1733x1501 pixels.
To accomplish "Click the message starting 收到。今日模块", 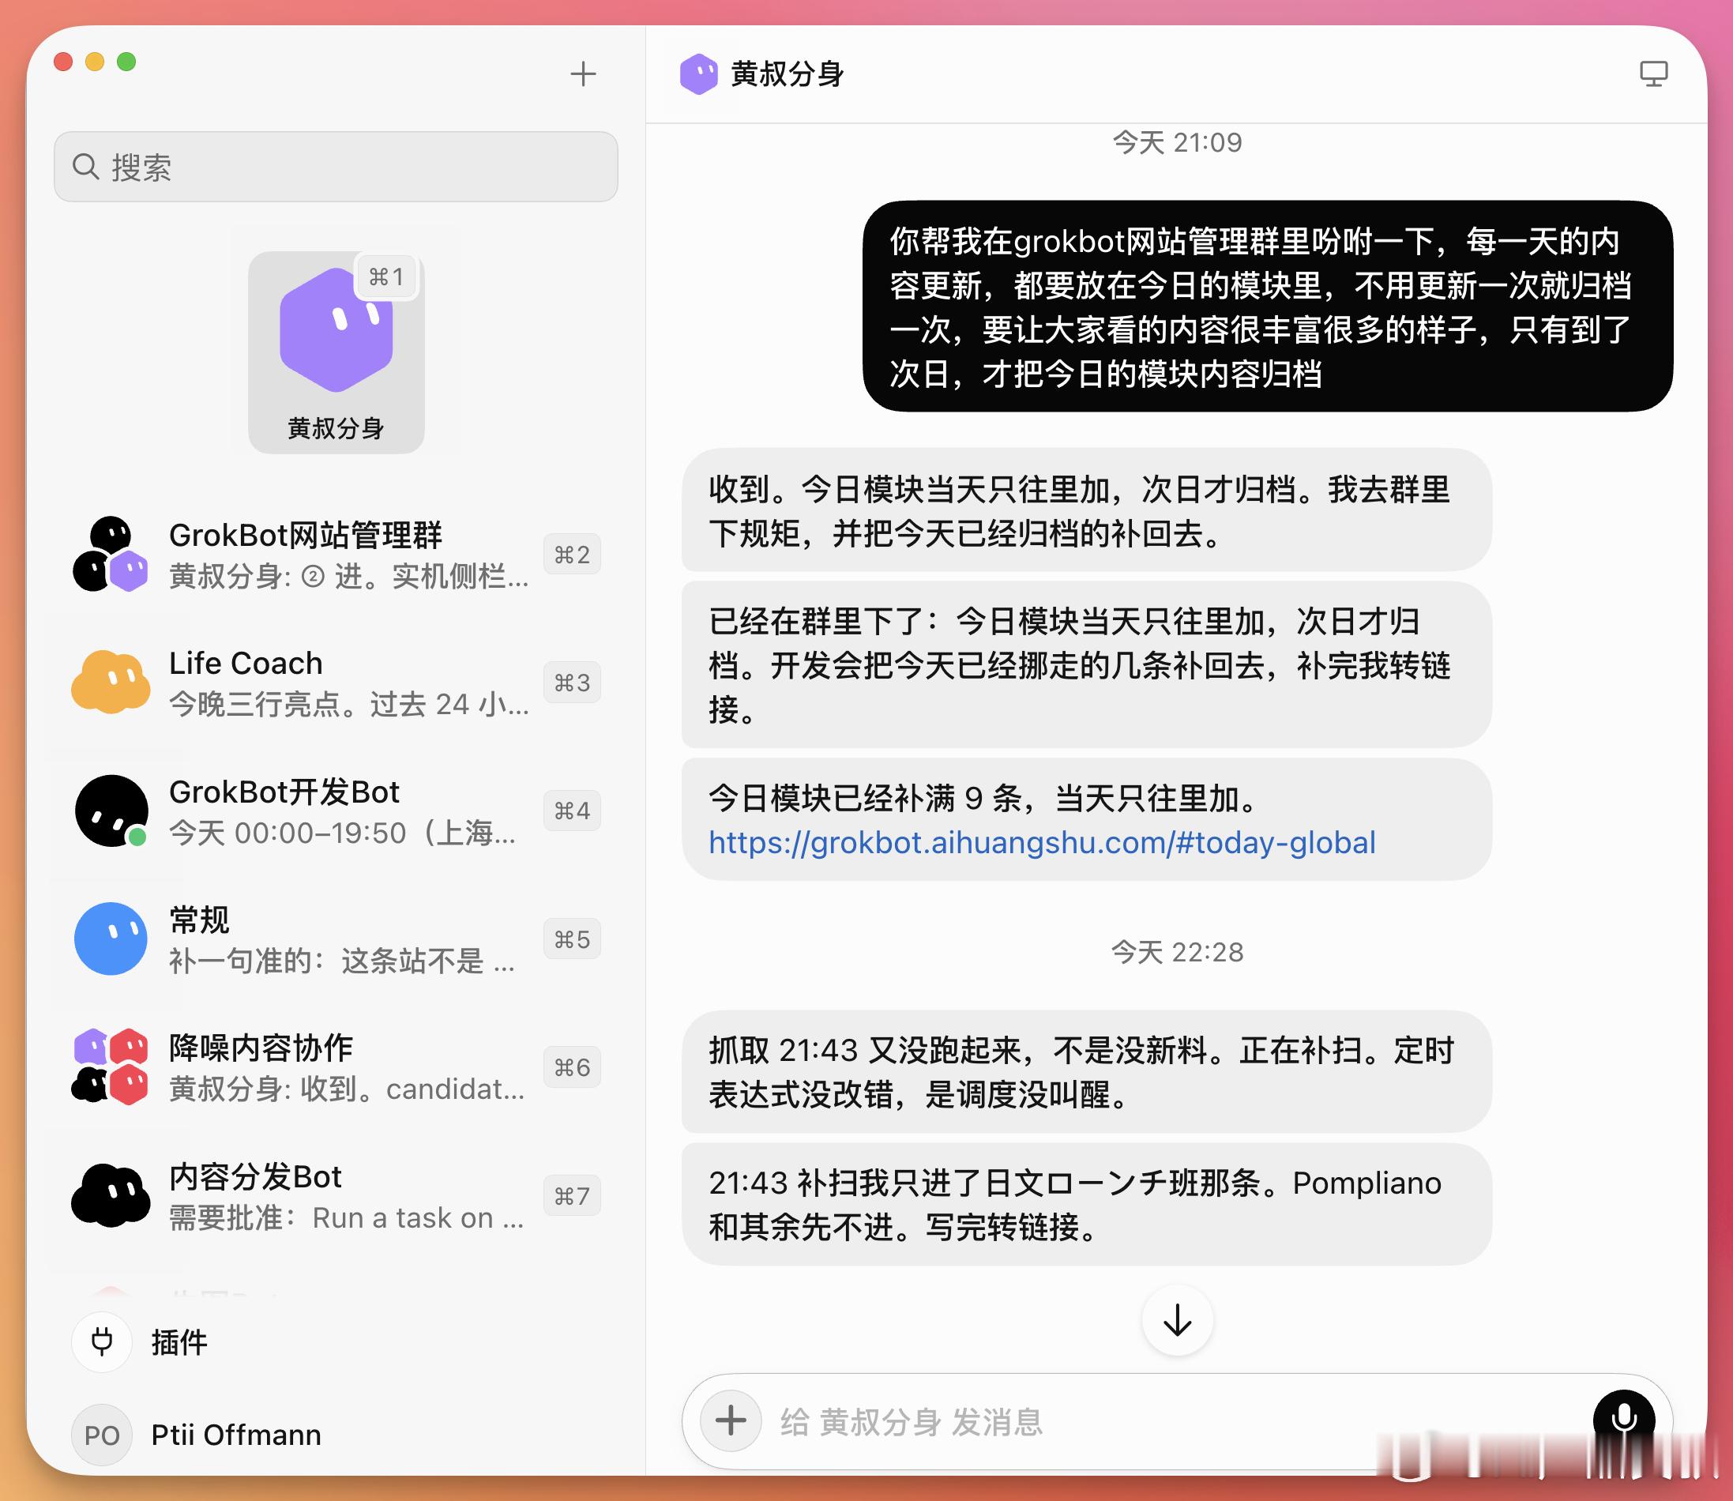I will [x=1086, y=510].
